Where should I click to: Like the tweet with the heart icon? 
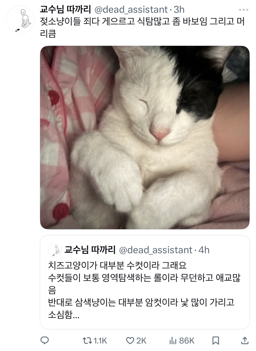coord(130,340)
